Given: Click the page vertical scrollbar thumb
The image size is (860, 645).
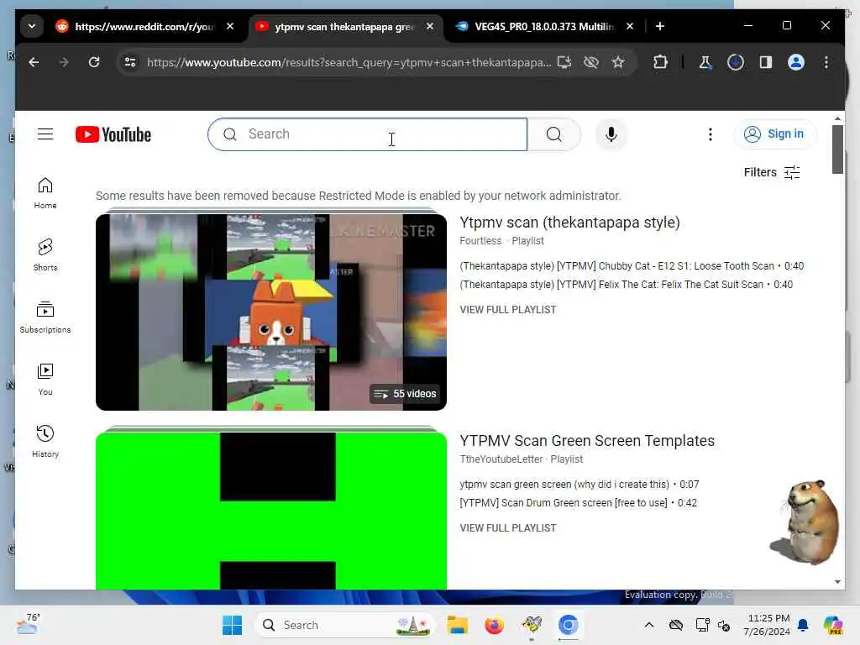Looking at the screenshot, I should point(837,149).
